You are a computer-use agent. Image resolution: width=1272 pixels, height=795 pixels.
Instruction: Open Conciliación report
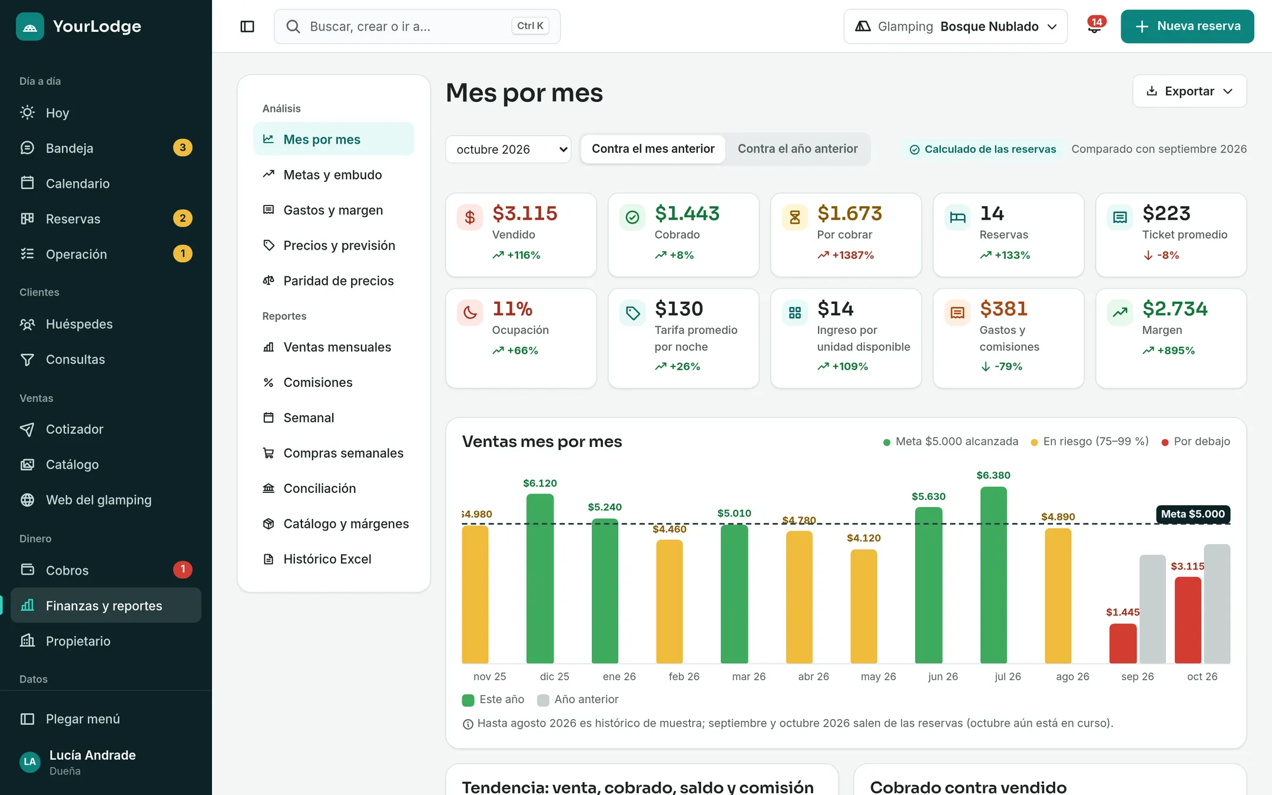(x=333, y=489)
